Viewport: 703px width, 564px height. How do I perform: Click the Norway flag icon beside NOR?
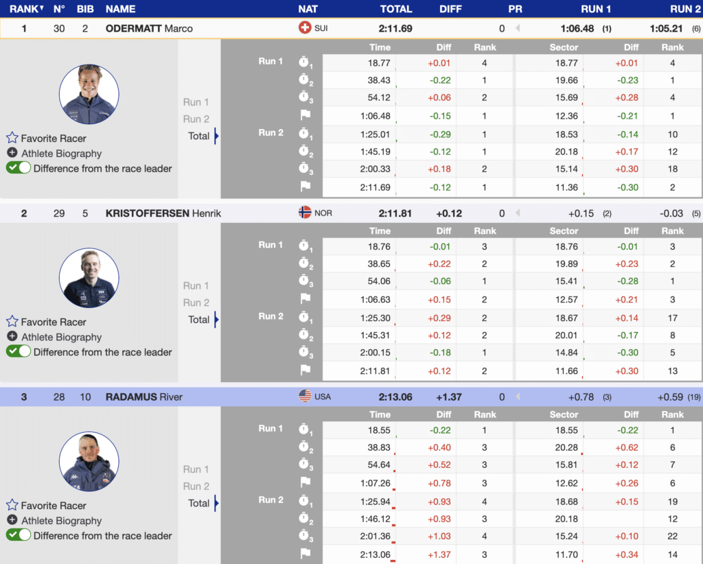click(305, 213)
